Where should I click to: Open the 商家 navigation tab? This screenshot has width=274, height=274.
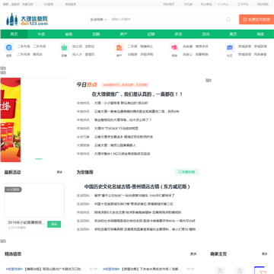[260, 34]
